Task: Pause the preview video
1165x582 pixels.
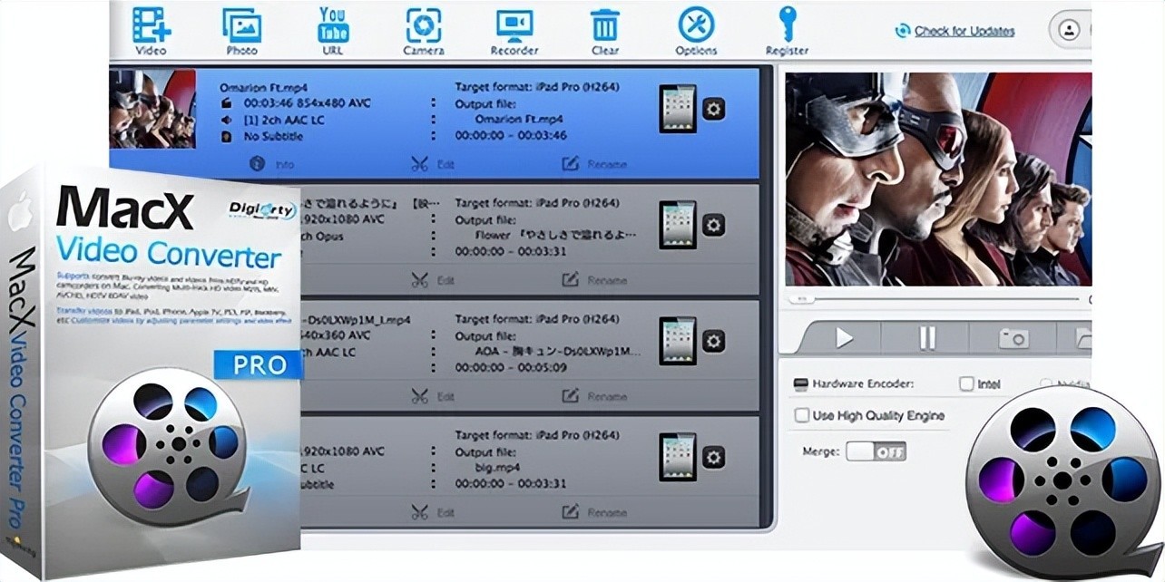Action: click(926, 338)
